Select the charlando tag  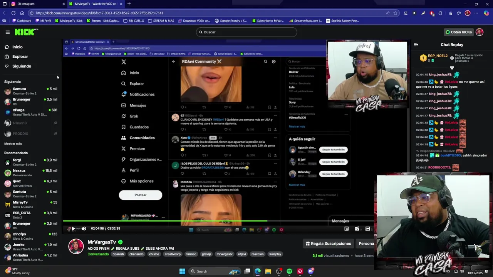point(136,254)
